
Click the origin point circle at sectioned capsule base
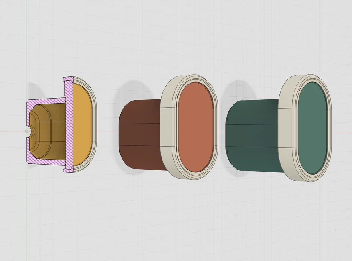[x=27, y=132]
